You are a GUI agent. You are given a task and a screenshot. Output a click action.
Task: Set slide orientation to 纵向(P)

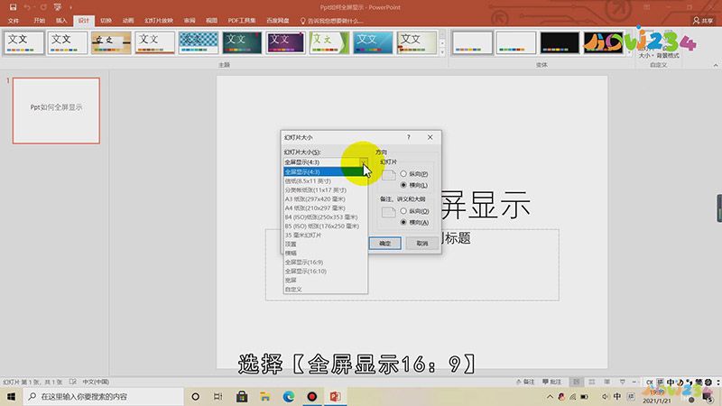point(414,173)
